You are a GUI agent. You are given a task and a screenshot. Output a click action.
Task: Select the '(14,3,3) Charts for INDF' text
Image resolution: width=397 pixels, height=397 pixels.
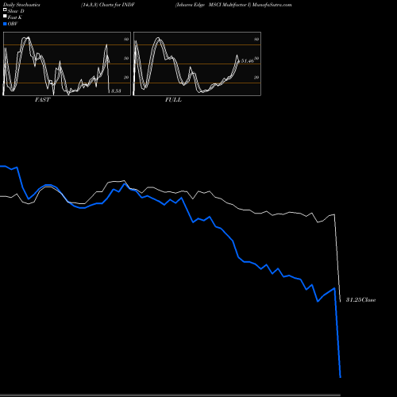coord(108,5)
